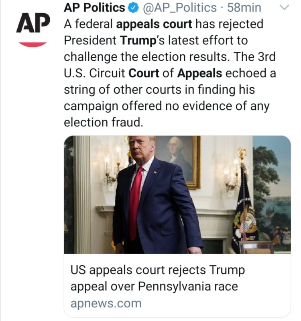Open the AP Politics display name
The width and height of the screenshot is (301, 321).
pos(95,8)
